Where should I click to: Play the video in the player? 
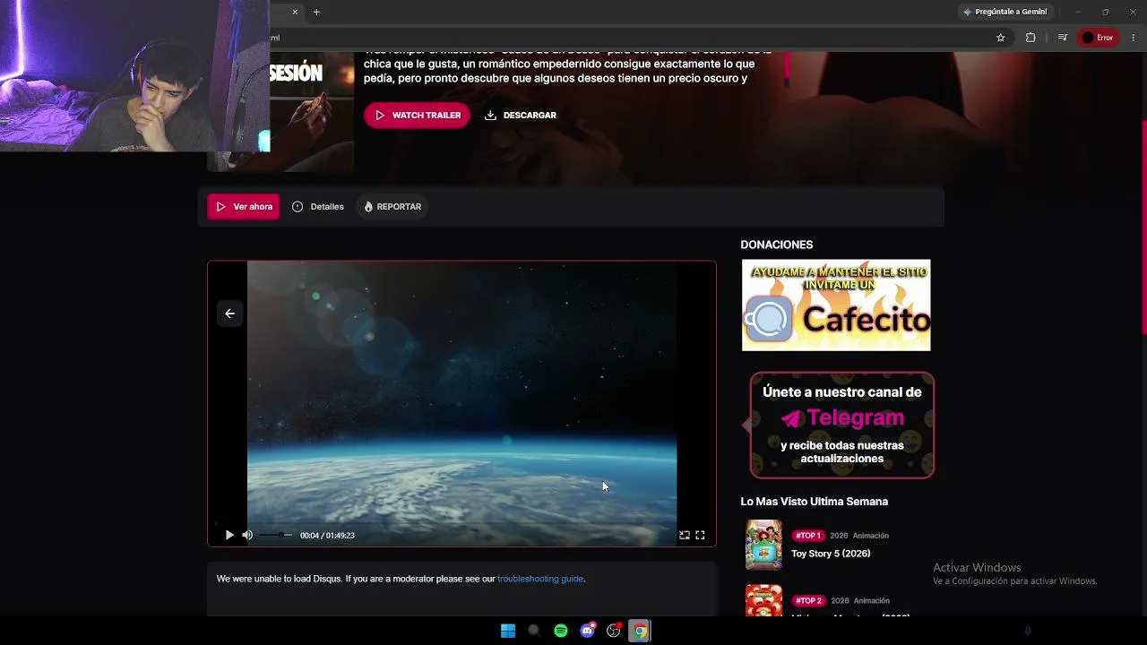tap(229, 535)
